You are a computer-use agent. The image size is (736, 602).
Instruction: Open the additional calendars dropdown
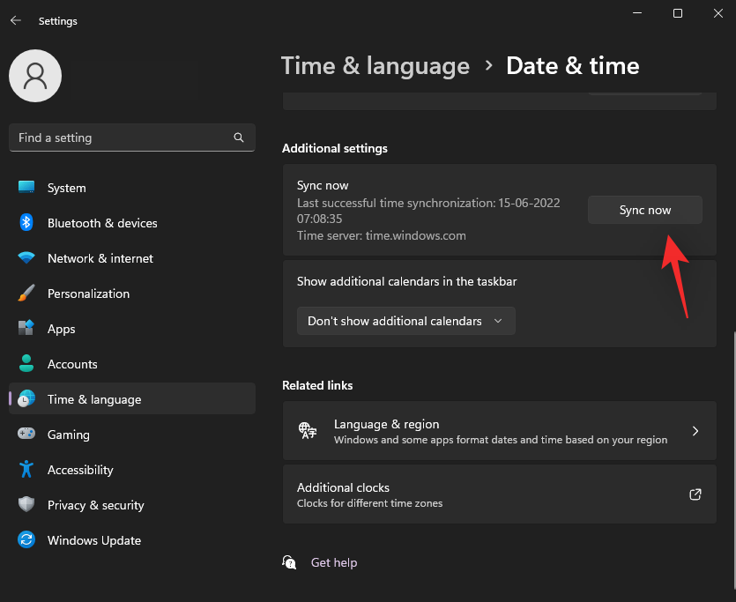coord(405,321)
